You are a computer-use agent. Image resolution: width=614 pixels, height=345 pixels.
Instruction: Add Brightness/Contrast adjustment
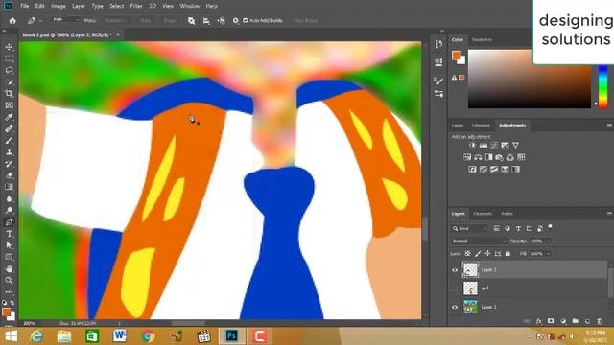pyautogui.click(x=472, y=145)
